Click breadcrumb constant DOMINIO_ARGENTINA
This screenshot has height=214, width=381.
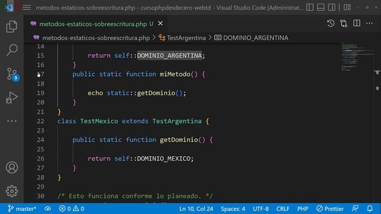(x=255, y=38)
